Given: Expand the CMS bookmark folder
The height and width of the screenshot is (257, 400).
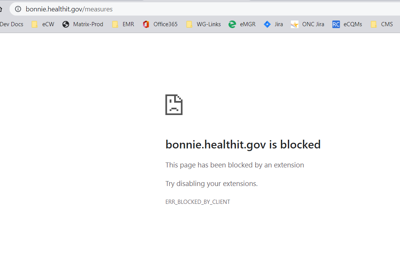Looking at the screenshot, I should pyautogui.click(x=382, y=24).
